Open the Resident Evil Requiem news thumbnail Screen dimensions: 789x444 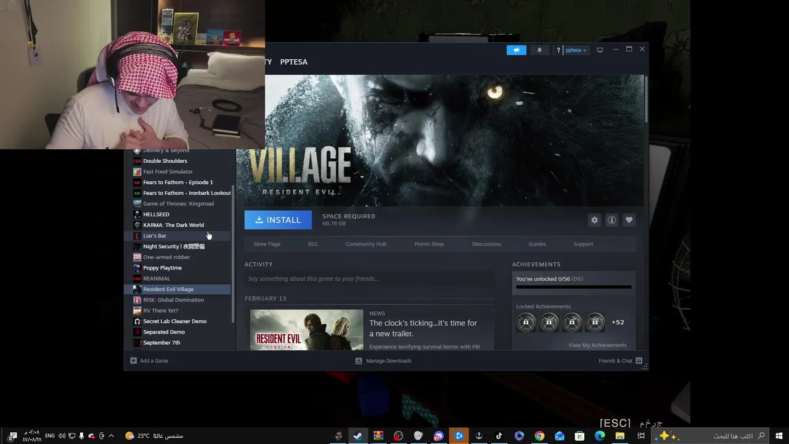pyautogui.click(x=306, y=330)
